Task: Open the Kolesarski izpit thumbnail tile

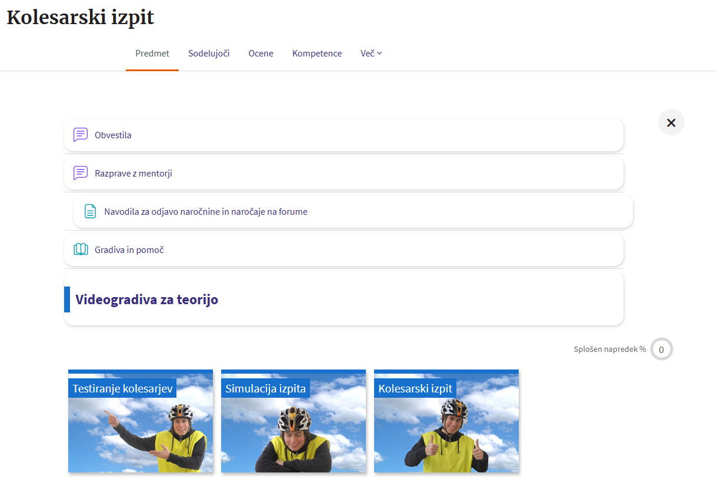Action: (x=446, y=424)
